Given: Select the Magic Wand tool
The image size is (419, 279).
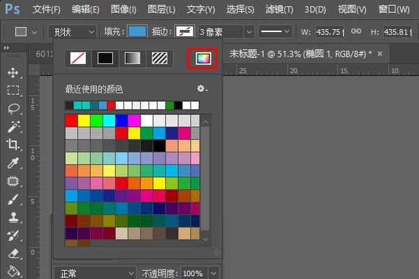Looking at the screenshot, I should coord(13,126).
